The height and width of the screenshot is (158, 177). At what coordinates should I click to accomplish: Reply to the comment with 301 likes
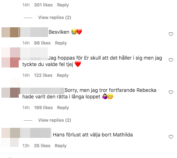click(x=63, y=5)
